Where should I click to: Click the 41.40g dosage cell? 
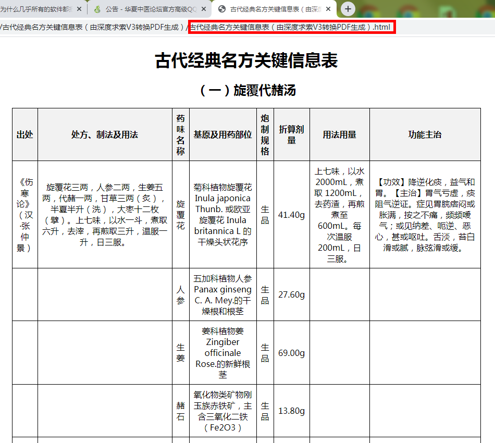pyautogui.click(x=291, y=215)
